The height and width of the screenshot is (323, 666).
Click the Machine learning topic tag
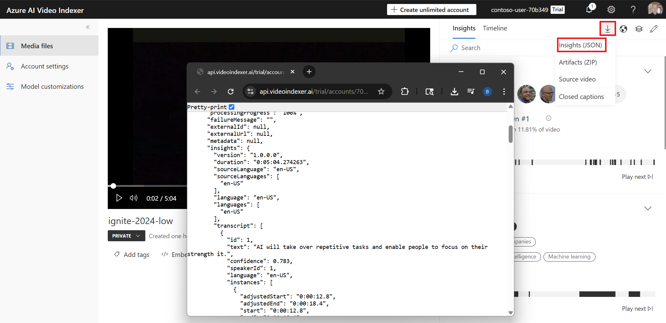click(569, 257)
